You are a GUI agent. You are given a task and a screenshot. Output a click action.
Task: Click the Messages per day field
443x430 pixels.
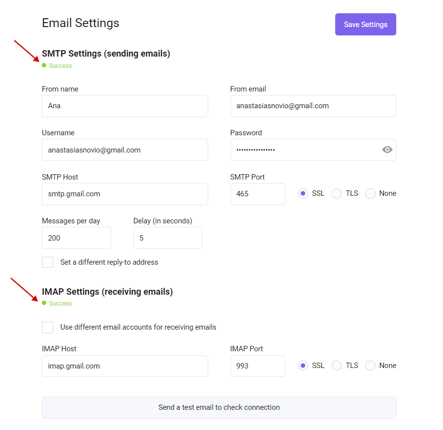coord(76,238)
